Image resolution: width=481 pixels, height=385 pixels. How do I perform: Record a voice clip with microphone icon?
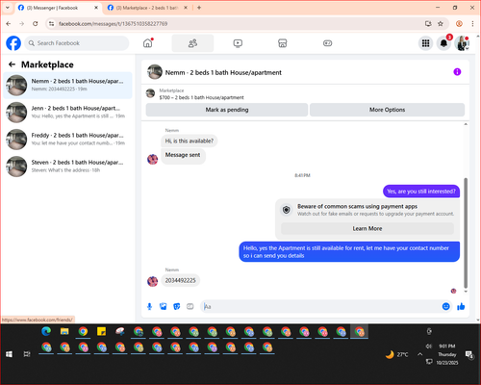[x=149, y=307]
